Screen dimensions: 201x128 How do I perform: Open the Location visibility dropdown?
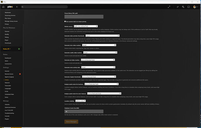pyautogui.click(x=80, y=101)
